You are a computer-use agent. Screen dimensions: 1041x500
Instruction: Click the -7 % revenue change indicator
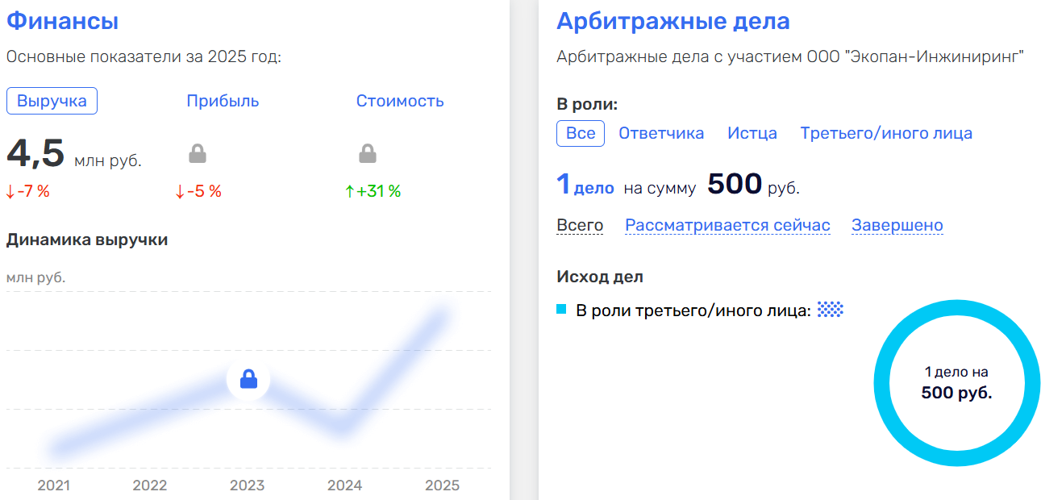point(28,192)
